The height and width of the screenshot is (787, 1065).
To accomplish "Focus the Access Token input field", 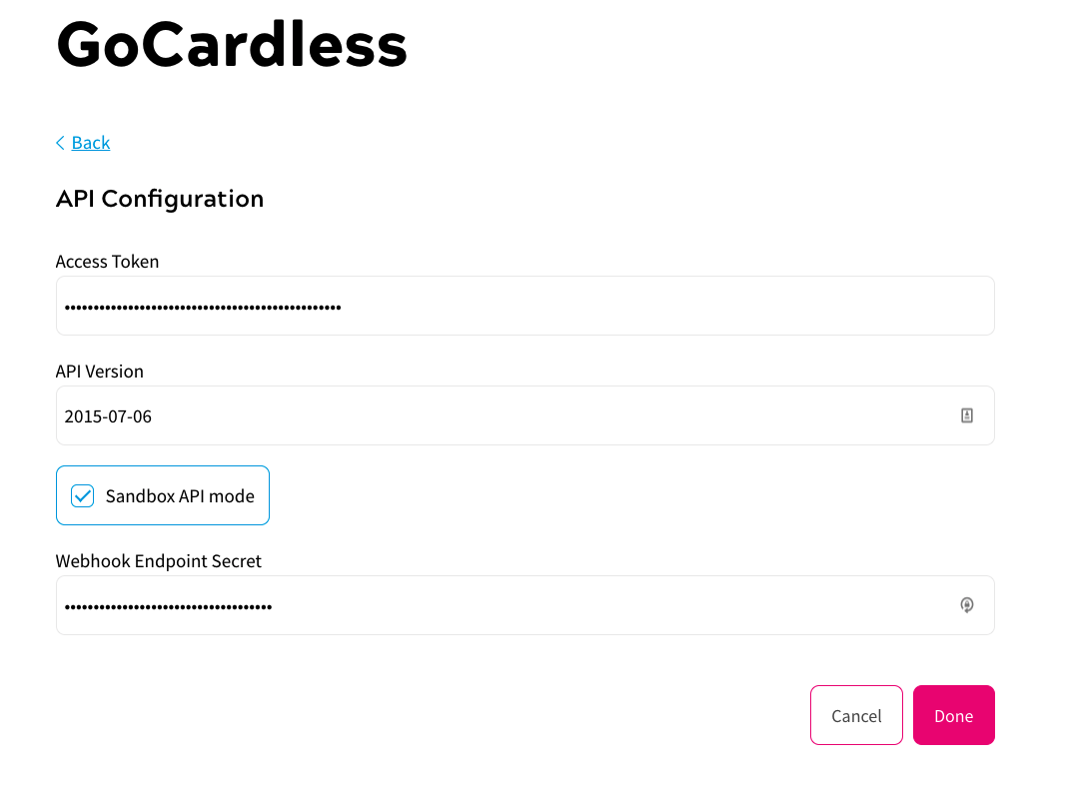I will 525,306.
